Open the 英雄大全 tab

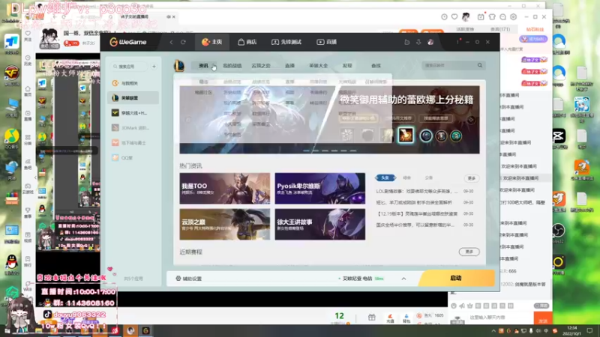(x=318, y=66)
